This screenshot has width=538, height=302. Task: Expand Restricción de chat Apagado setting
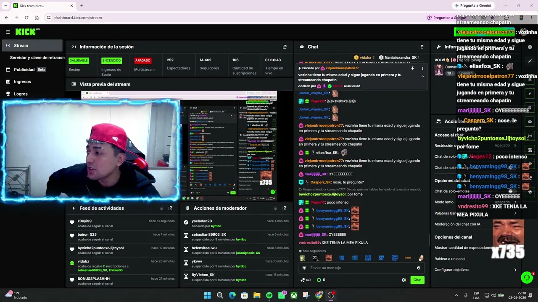tap(476, 146)
